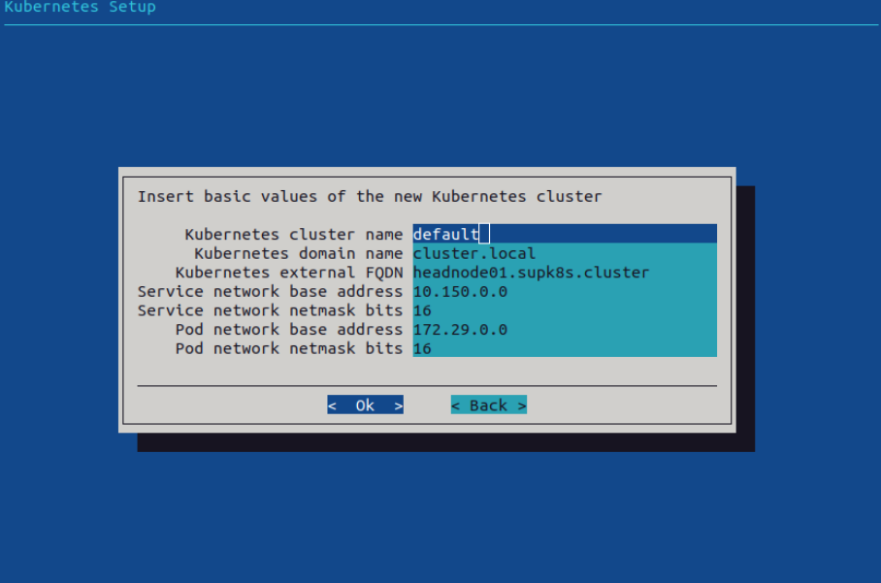Viewport: 881px width, 583px height.
Task: Click the Kubernetes domain name label
Action: click(298, 253)
